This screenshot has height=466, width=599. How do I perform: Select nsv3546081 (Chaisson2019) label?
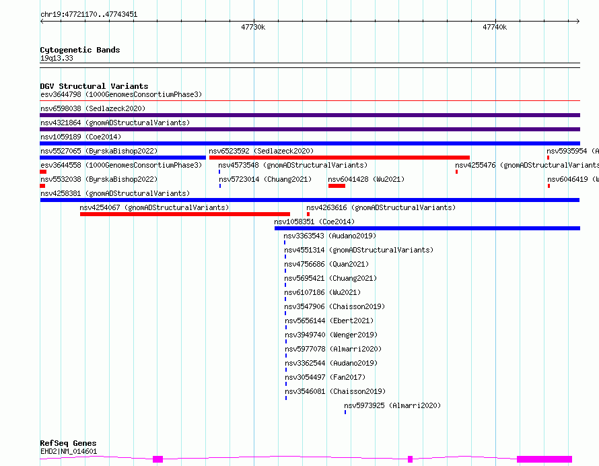[x=335, y=391]
